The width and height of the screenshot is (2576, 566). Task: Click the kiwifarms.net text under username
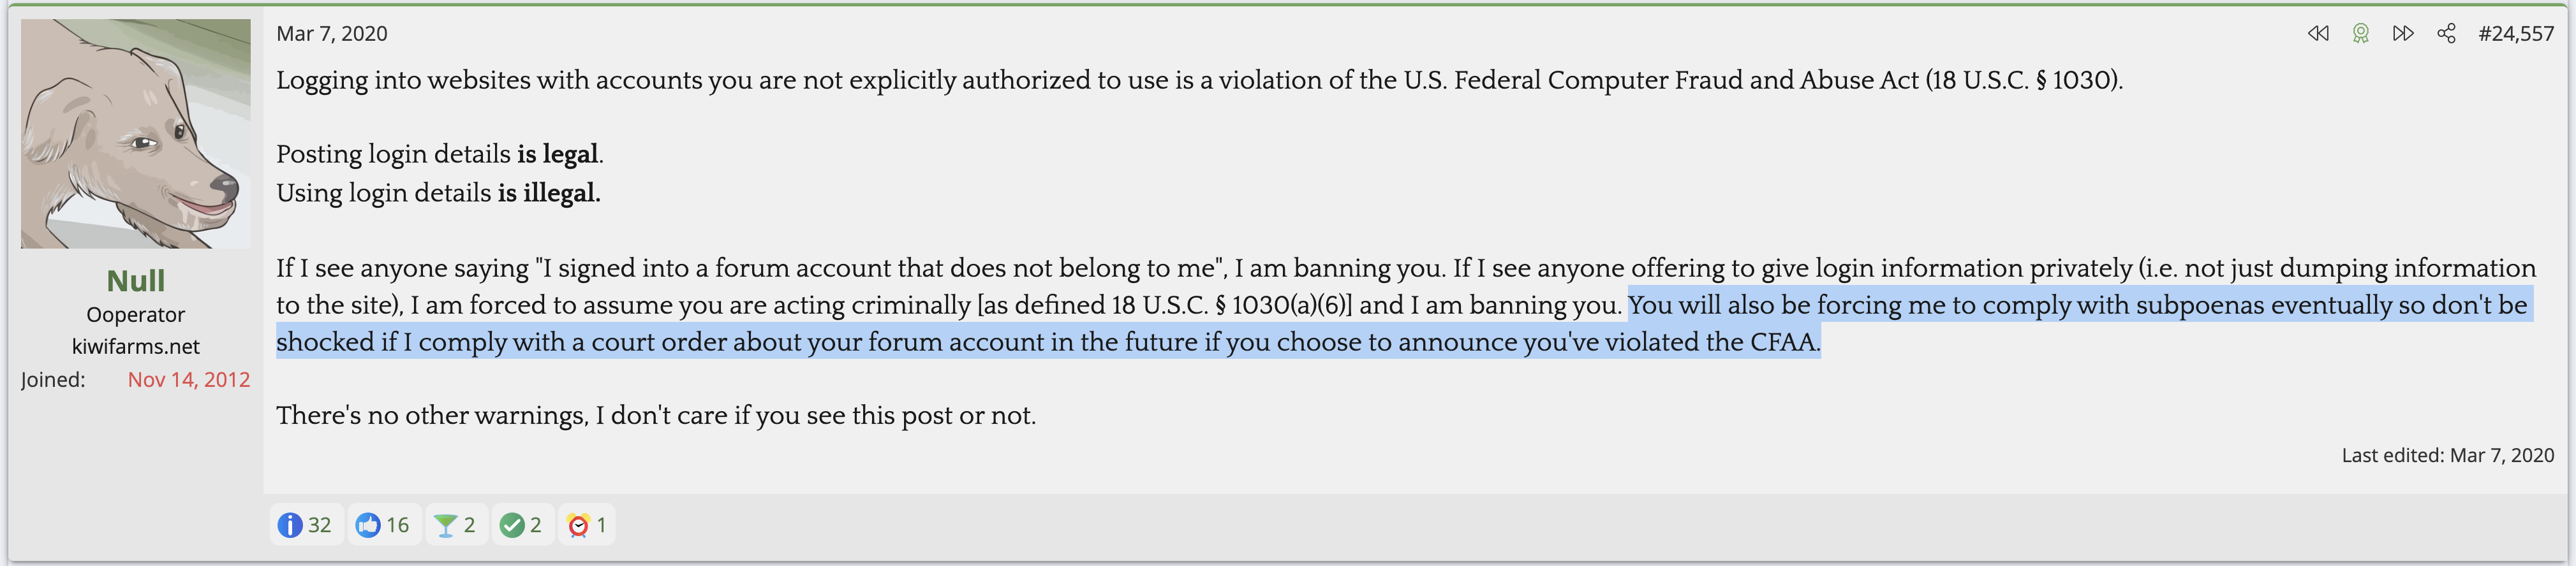pos(136,347)
